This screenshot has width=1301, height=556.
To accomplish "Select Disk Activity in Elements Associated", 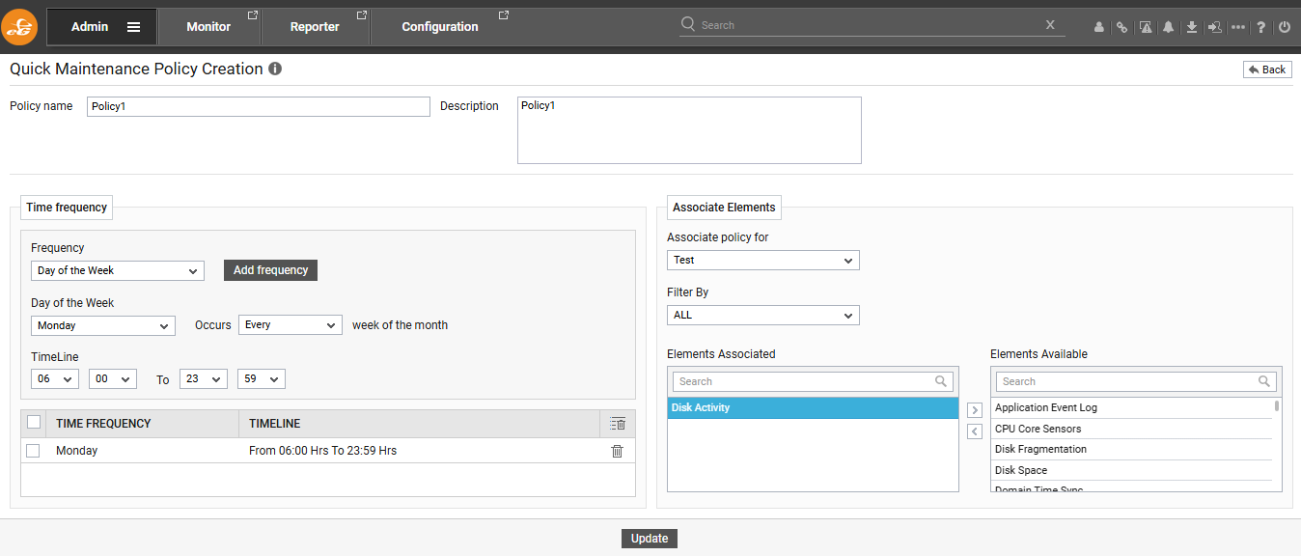I will coord(812,408).
